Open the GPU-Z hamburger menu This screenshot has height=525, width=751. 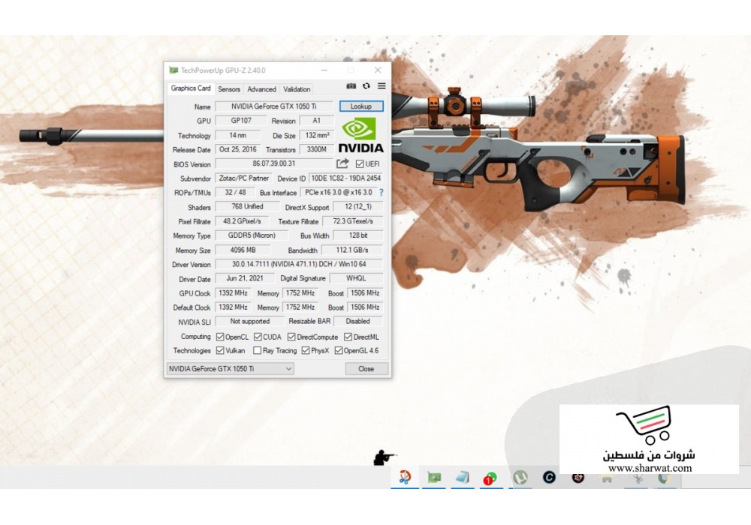(382, 87)
